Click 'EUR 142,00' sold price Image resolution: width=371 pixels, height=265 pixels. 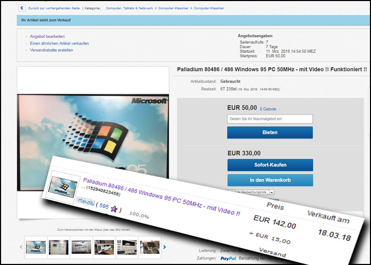point(275,222)
